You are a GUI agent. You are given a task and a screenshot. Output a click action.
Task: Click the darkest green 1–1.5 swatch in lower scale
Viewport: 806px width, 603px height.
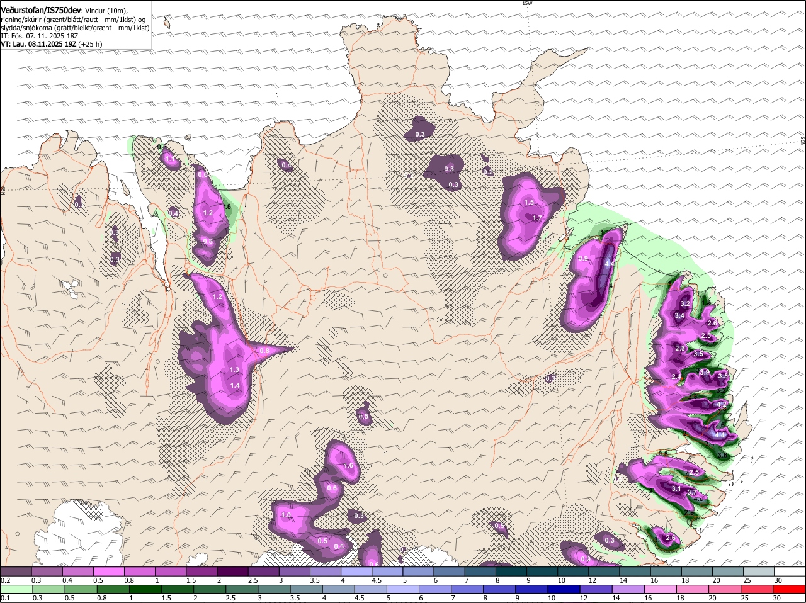(x=144, y=590)
